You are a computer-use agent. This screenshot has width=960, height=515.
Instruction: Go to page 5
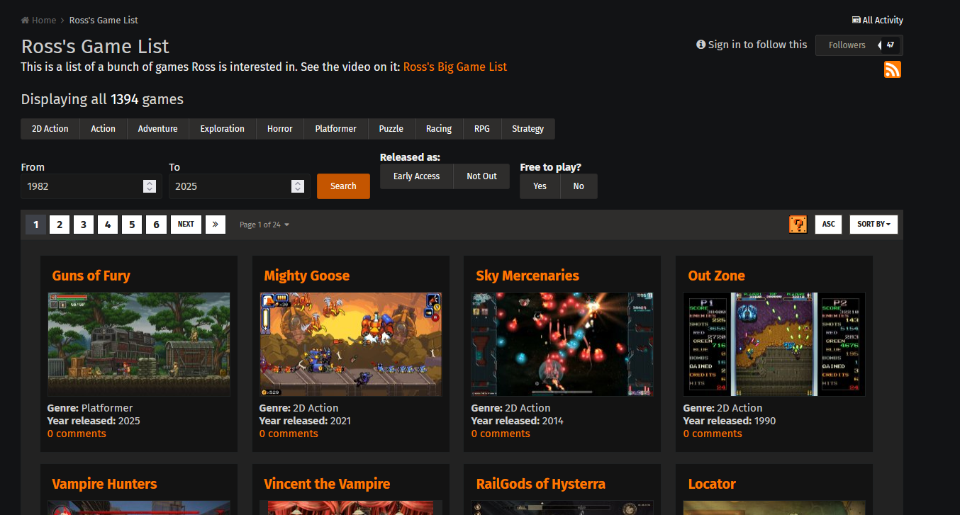pos(132,225)
